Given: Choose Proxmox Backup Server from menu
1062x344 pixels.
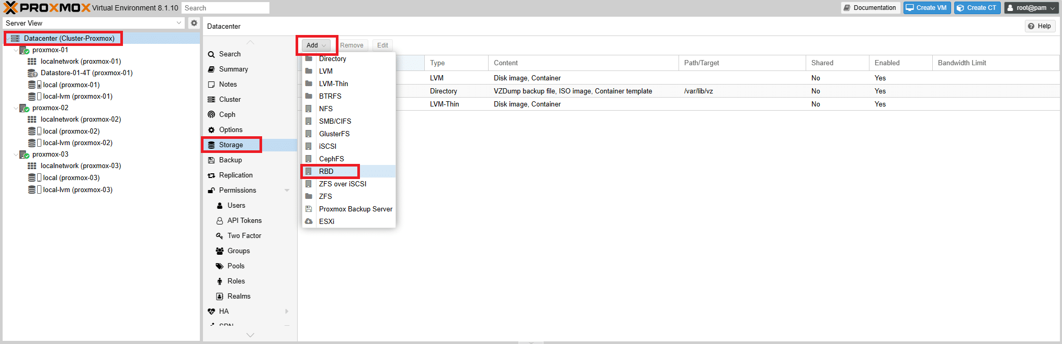Looking at the screenshot, I should (x=349, y=209).
